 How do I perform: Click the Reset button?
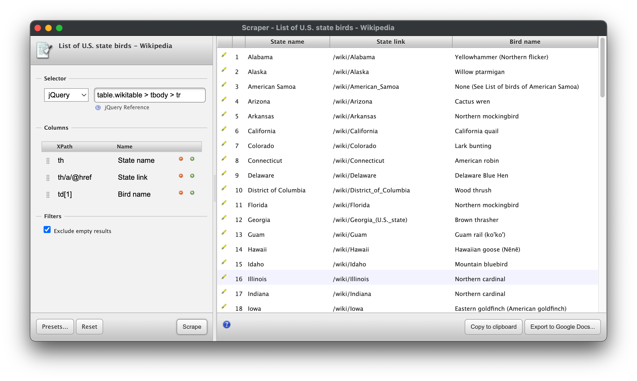pyautogui.click(x=89, y=327)
